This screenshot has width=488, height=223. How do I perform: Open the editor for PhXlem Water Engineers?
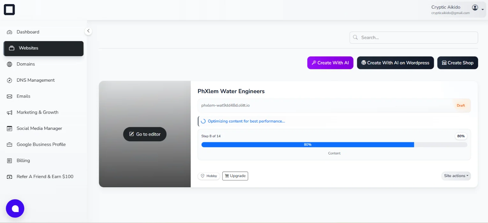[144, 134]
